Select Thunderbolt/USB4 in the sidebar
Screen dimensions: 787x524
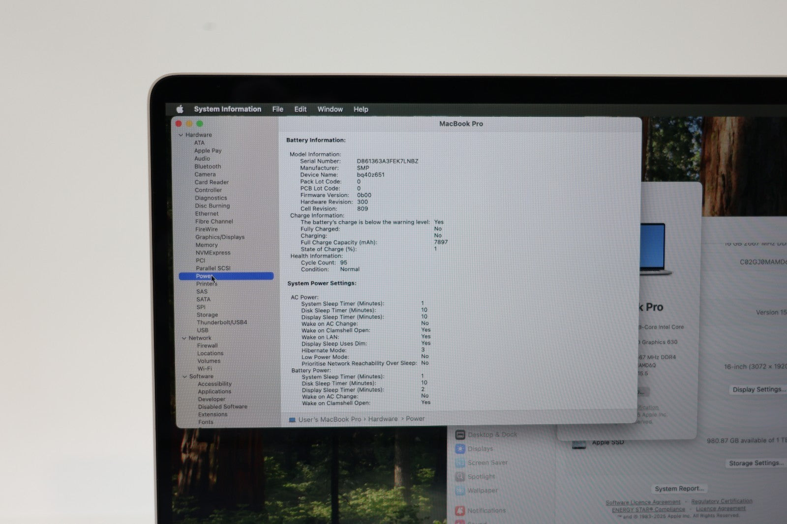pyautogui.click(x=222, y=322)
